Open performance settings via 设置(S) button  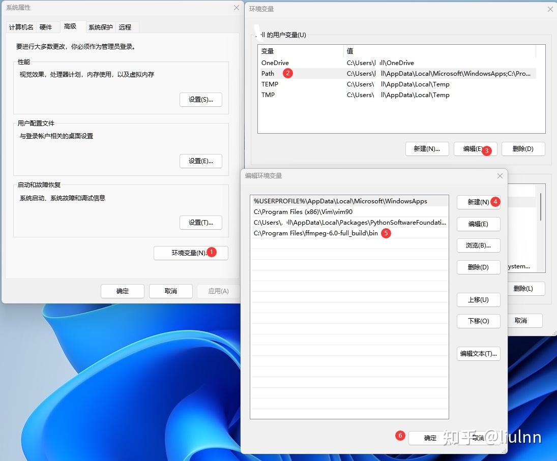click(201, 100)
